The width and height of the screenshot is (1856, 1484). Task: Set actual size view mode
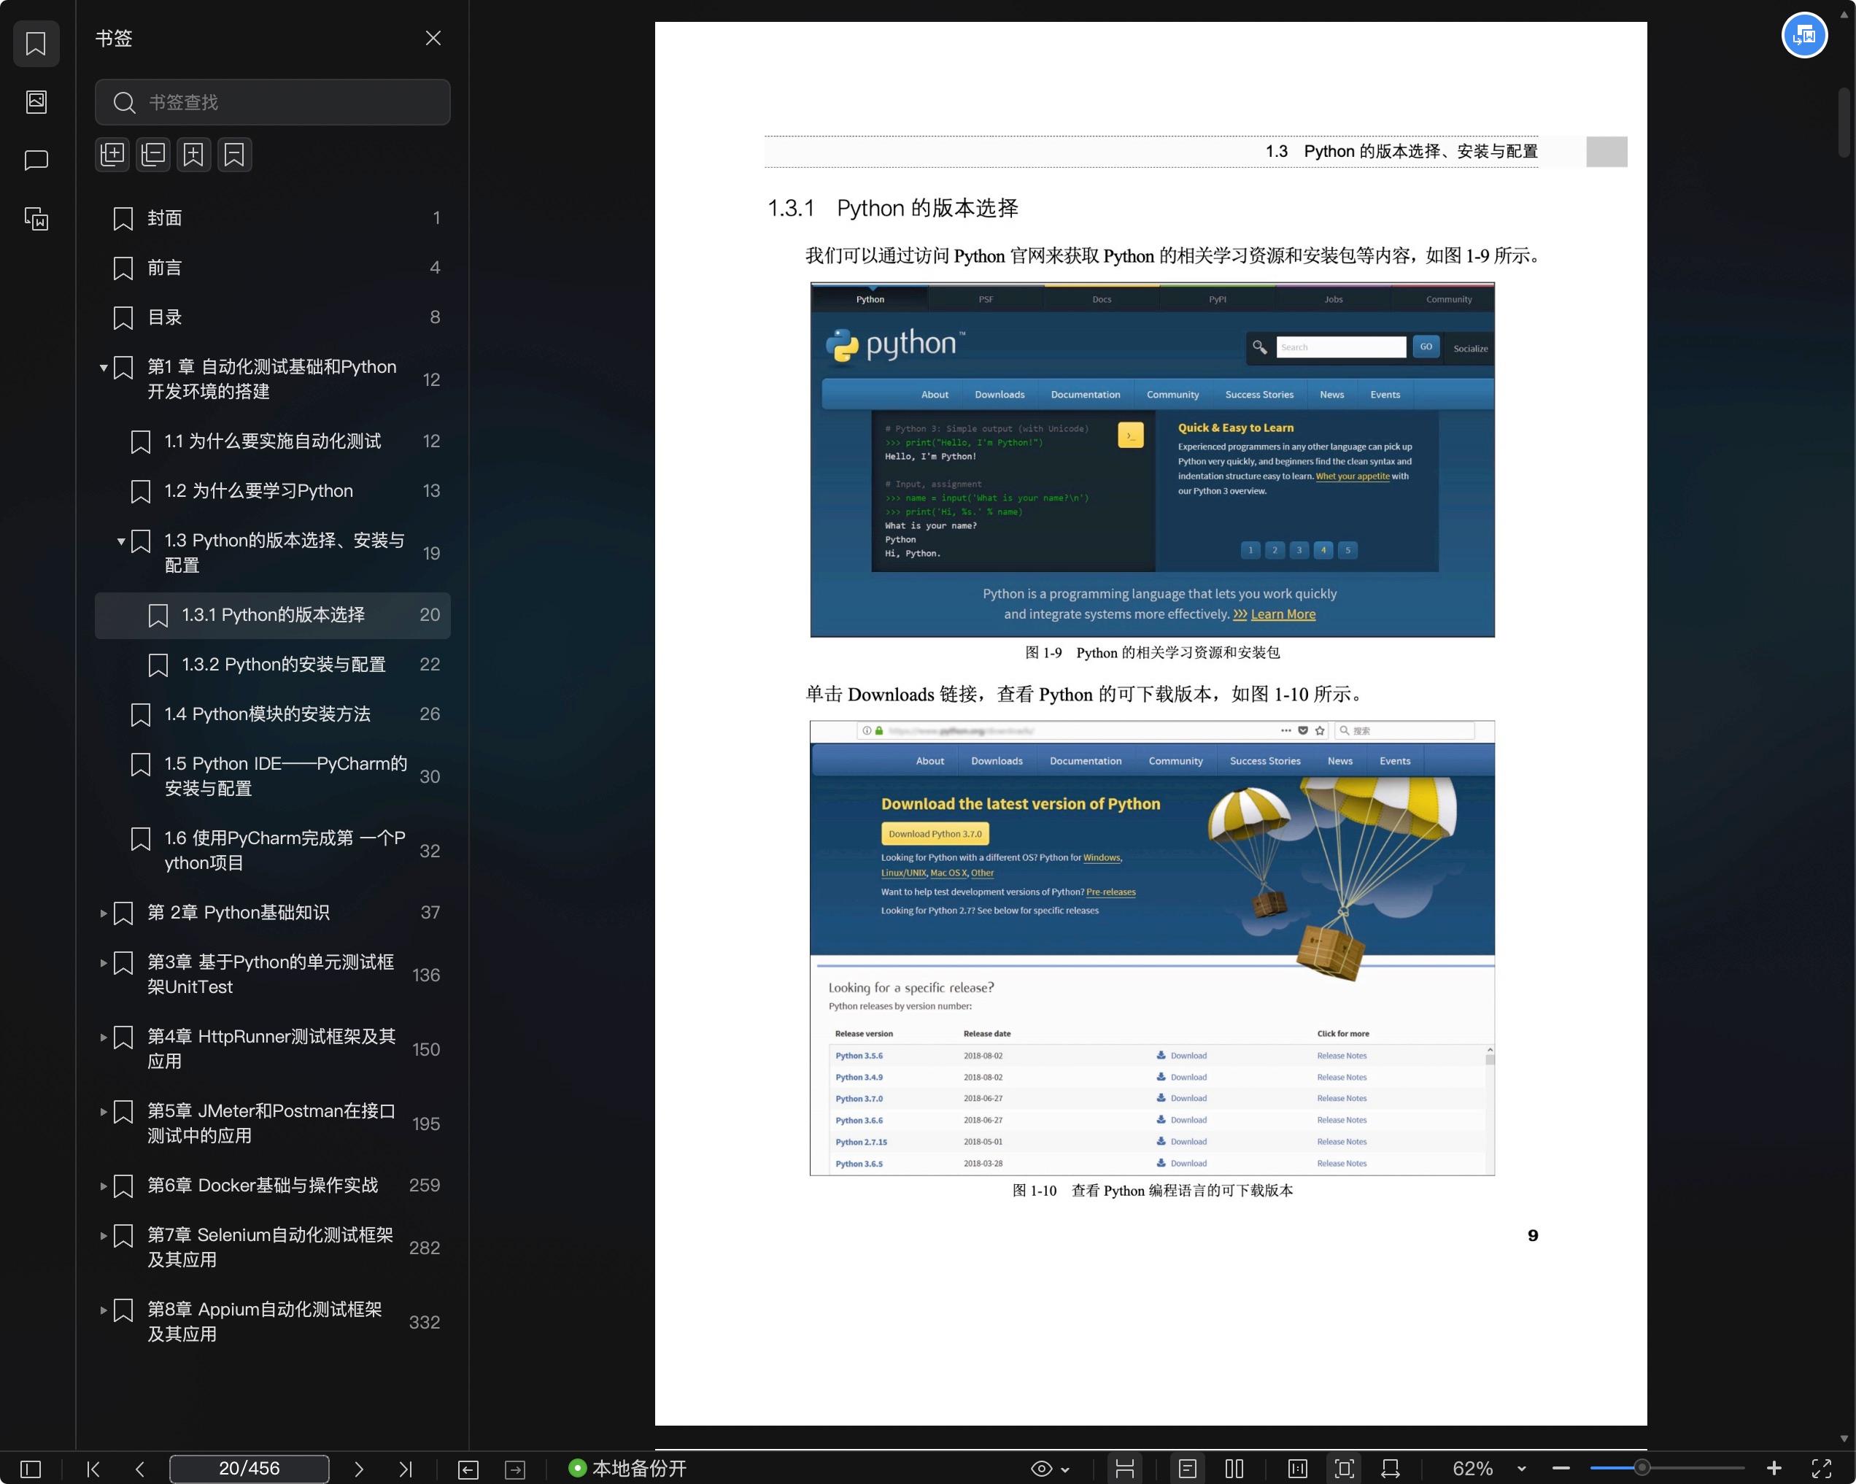(1297, 1469)
